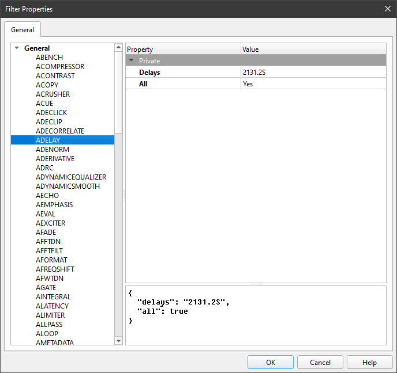Click the OK button
This screenshot has height=373, width=397.
(x=271, y=362)
